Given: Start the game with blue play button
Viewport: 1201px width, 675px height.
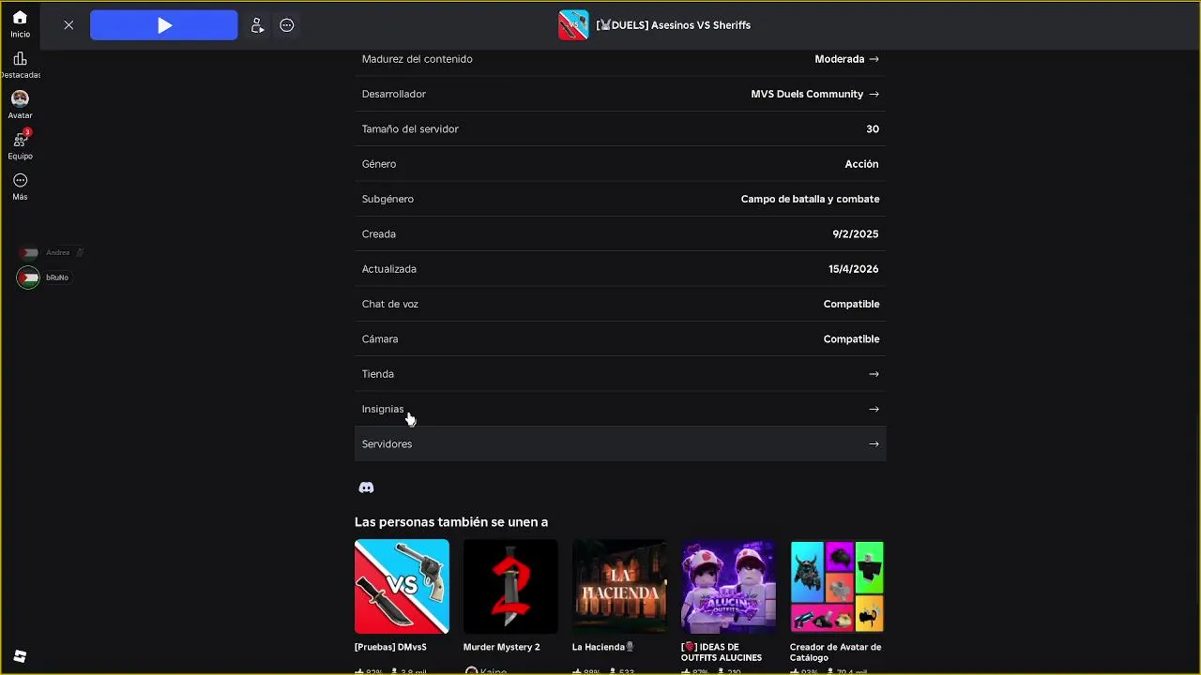Looking at the screenshot, I should tap(164, 25).
